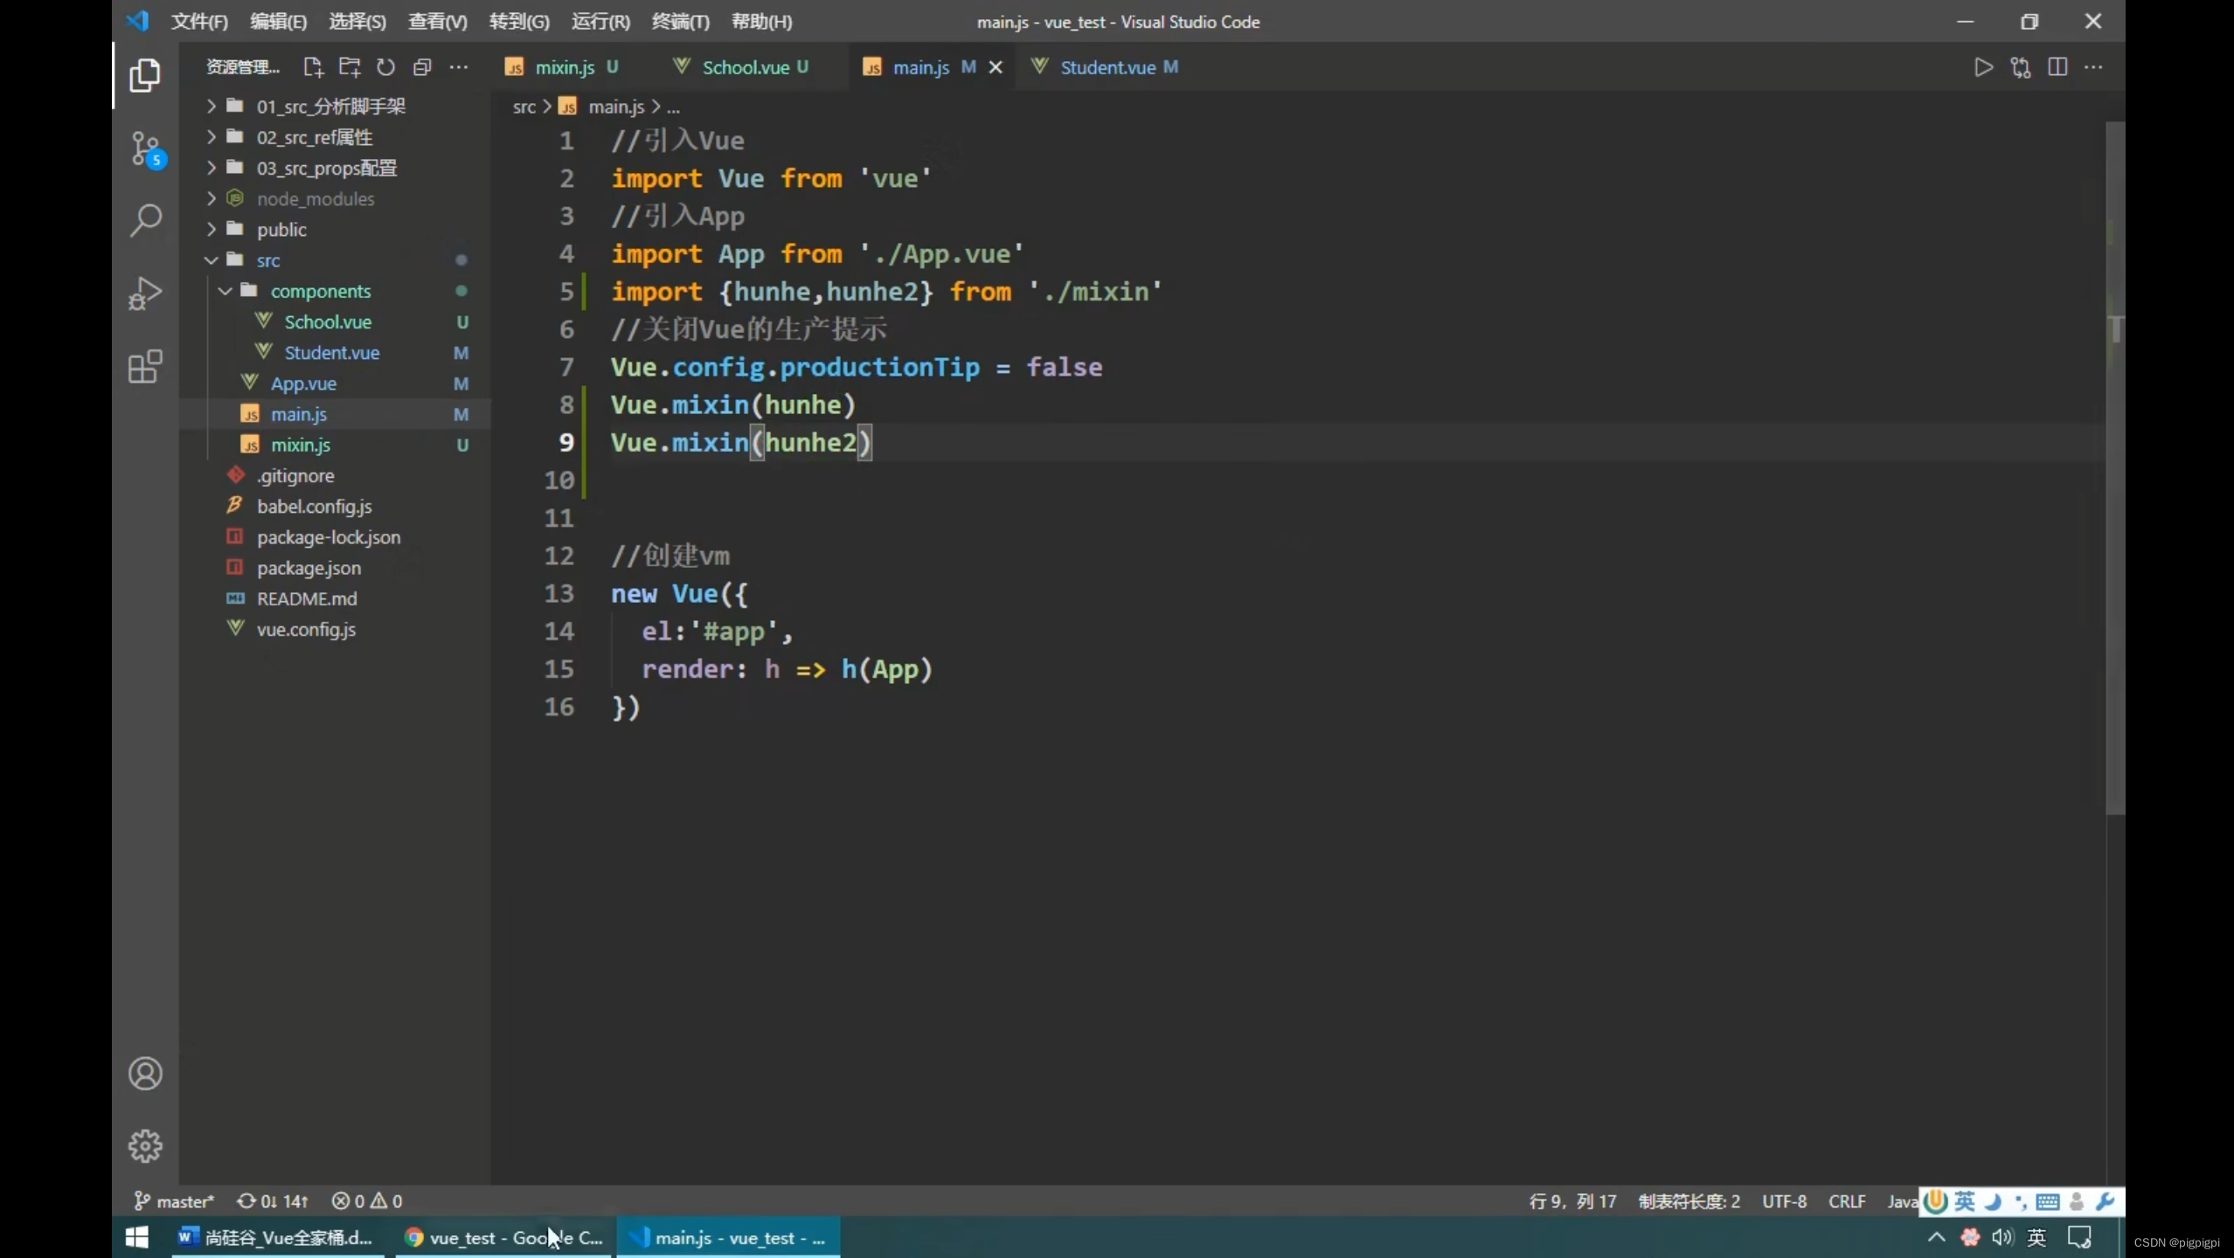Click cursor position 行 9, 列 17
2234x1258 pixels.
[x=1572, y=1201]
